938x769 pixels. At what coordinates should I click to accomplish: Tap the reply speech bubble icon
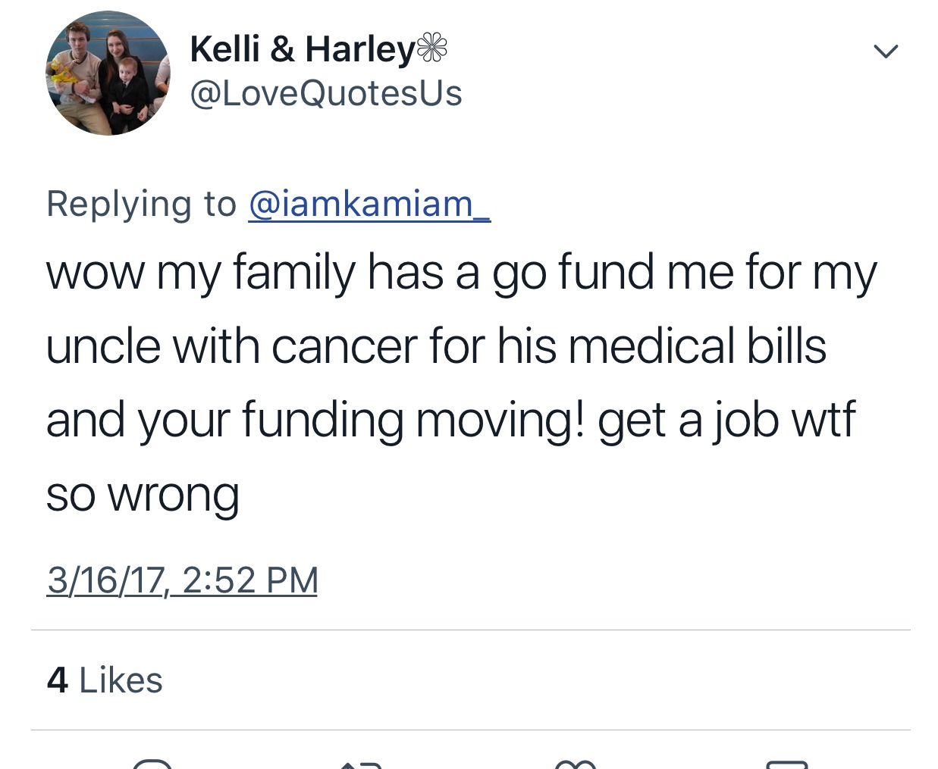tap(152, 764)
